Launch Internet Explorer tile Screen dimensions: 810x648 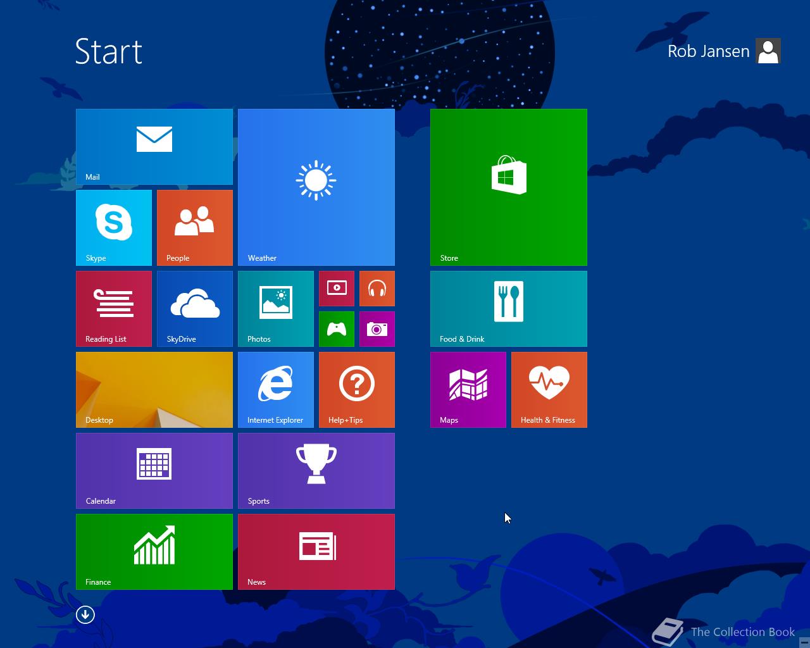pos(276,390)
